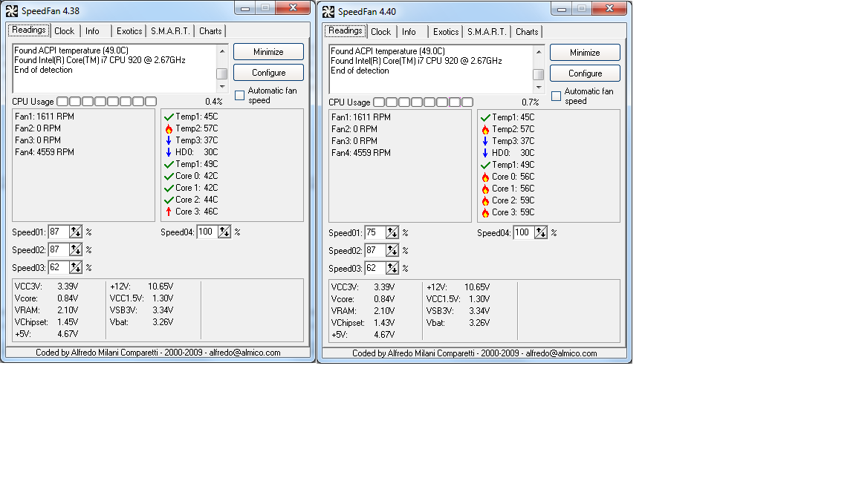Click the Speed04 value field in SpeedFan 4.40
856x481 pixels.
[524, 232]
